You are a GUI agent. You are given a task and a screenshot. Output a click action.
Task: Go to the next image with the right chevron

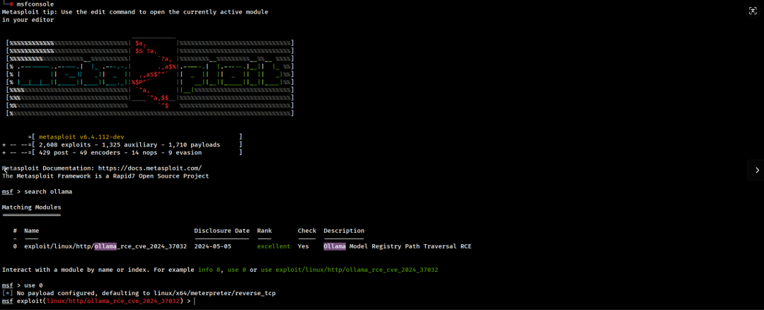pyautogui.click(x=756, y=170)
